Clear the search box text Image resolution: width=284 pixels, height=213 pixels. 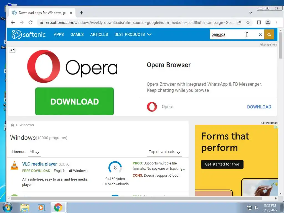(x=260, y=35)
